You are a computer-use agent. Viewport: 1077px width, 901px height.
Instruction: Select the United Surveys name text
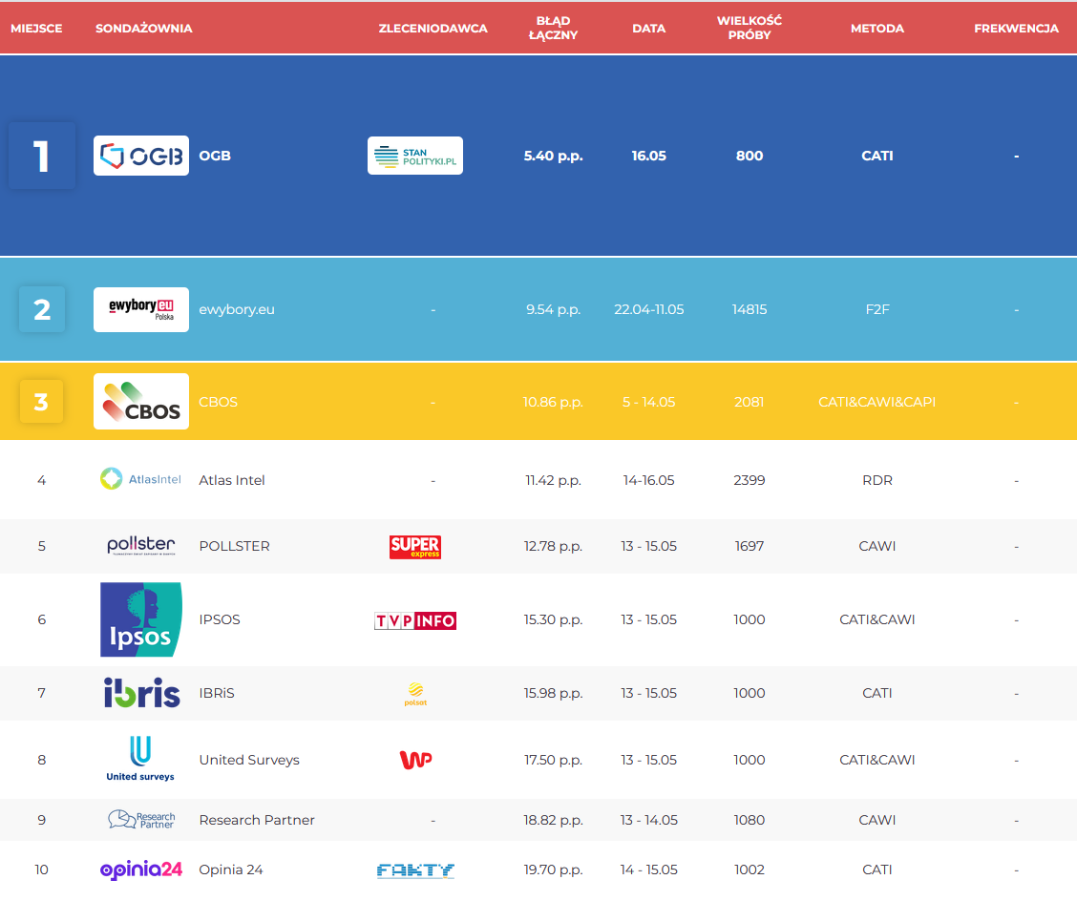249,760
